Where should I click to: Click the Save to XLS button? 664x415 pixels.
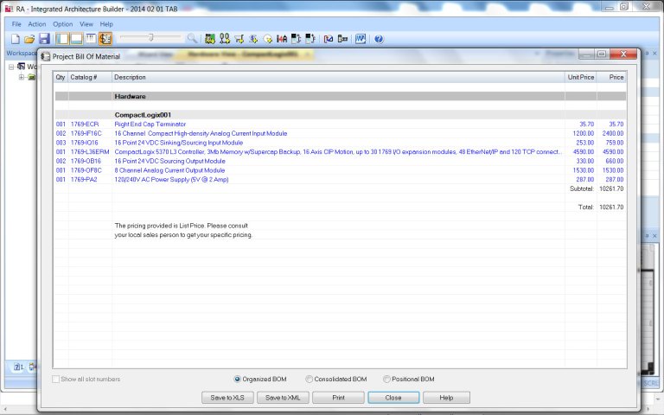(x=227, y=398)
